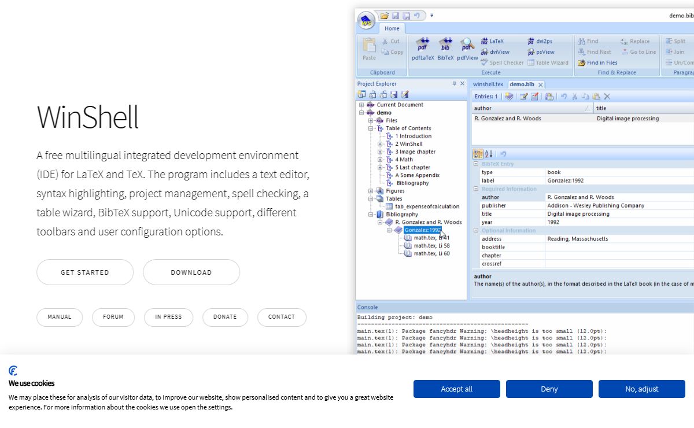
Task: Launch the Spell Checker
Action: [x=502, y=62]
